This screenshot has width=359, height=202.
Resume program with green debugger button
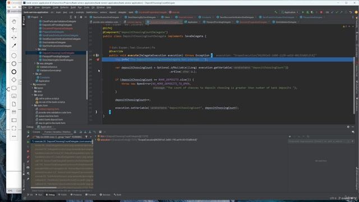coord(28,142)
